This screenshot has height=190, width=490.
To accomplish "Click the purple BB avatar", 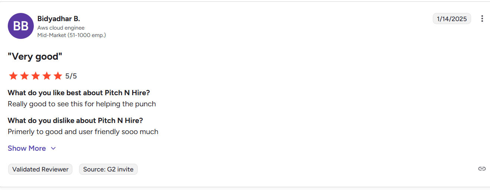I will pos(21,26).
